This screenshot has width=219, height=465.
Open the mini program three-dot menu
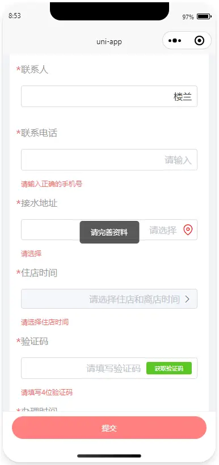tap(175, 41)
